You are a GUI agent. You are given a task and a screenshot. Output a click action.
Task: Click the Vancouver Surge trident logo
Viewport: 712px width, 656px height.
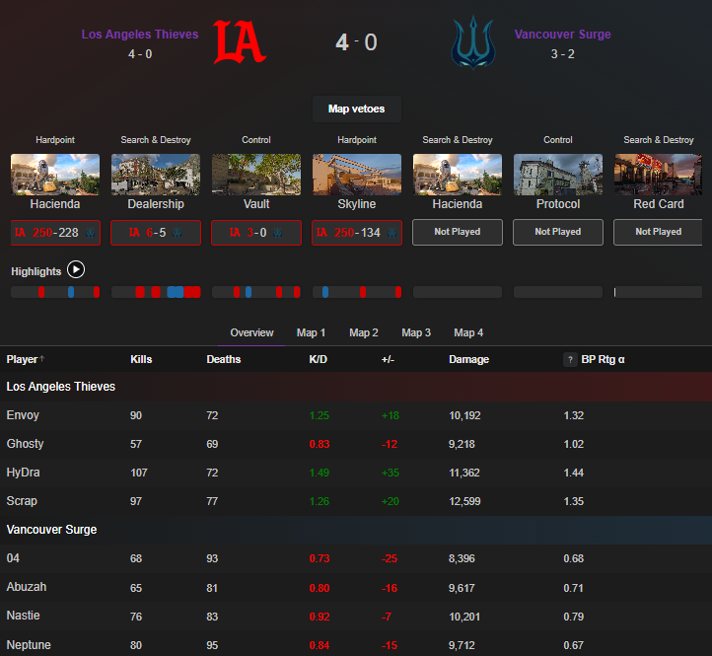pyautogui.click(x=473, y=42)
